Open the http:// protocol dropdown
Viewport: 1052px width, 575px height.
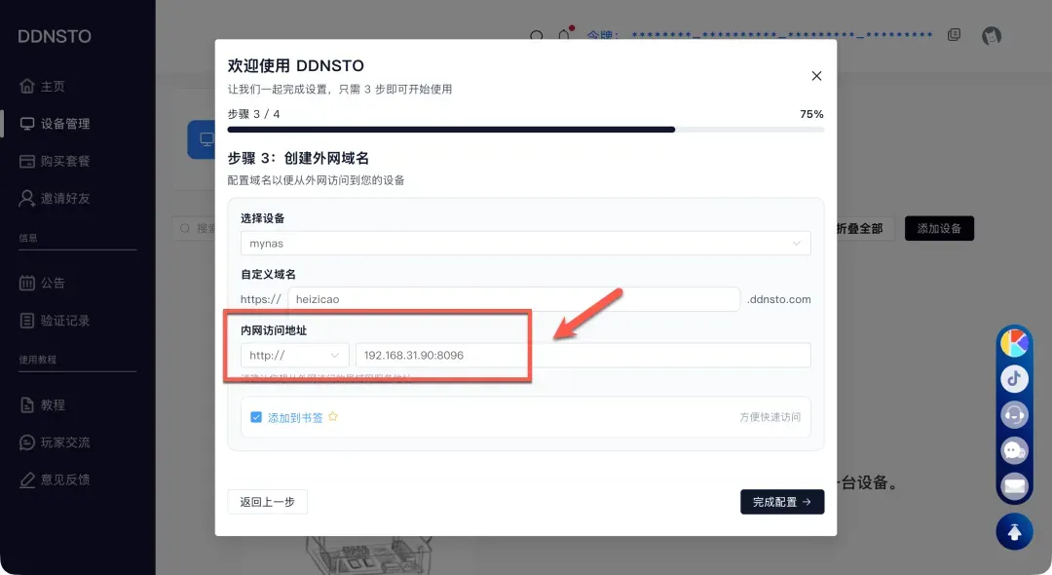294,355
